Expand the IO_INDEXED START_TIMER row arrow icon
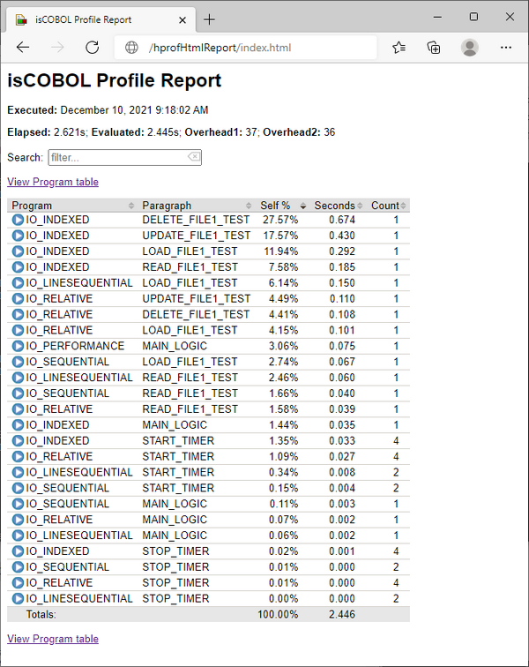 [x=18, y=440]
